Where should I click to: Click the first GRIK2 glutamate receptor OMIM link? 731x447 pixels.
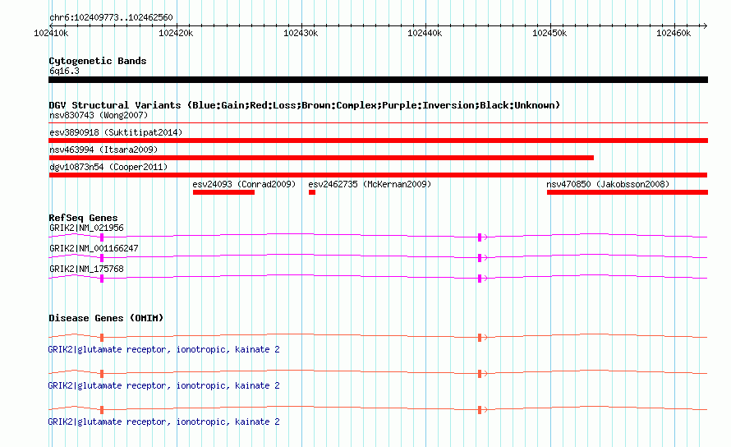tap(163, 349)
